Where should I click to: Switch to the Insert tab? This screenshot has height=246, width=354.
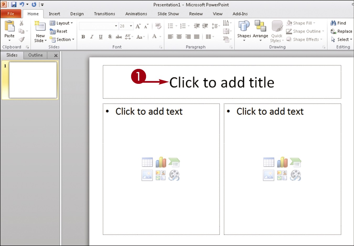coord(54,14)
